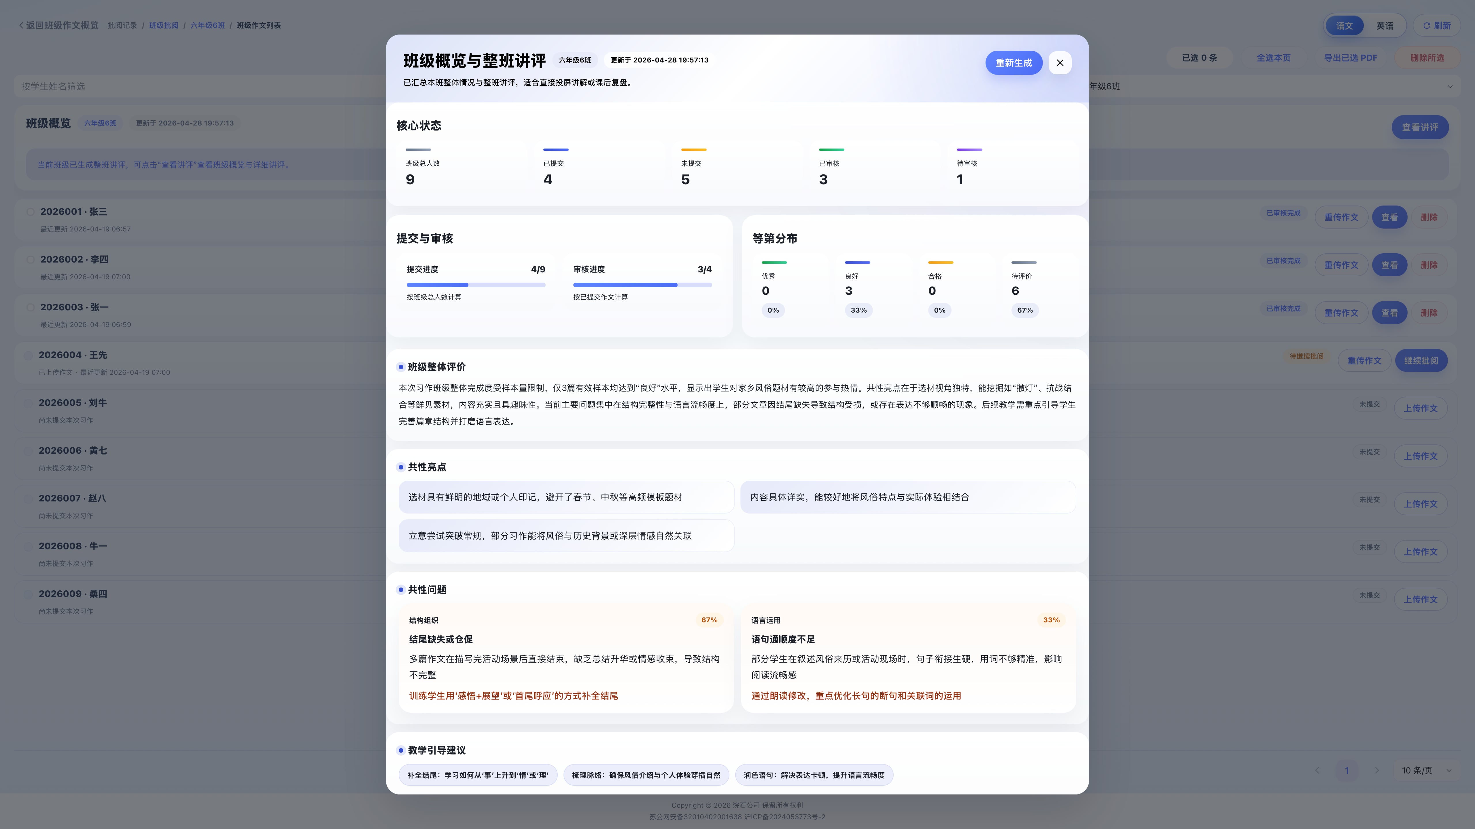The height and width of the screenshot is (829, 1475).
Task: Close the class overview dialog with X
Action: tap(1060, 63)
